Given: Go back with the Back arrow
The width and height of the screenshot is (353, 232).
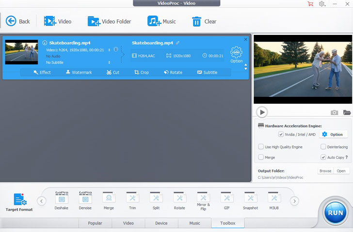Looking at the screenshot, I should pyautogui.click(x=17, y=21).
